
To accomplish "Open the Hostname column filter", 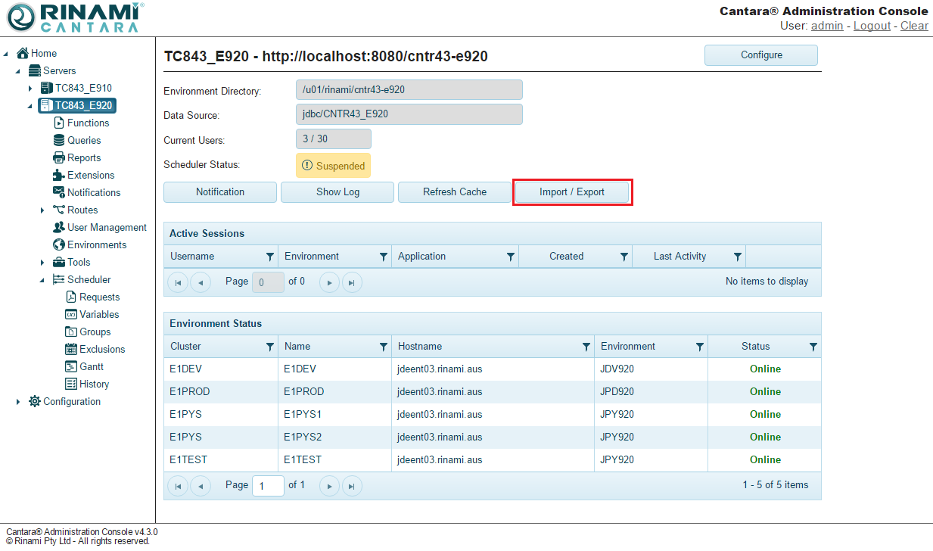I will (x=586, y=347).
